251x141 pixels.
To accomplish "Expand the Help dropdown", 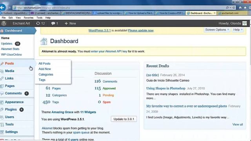I will click(x=238, y=30).
